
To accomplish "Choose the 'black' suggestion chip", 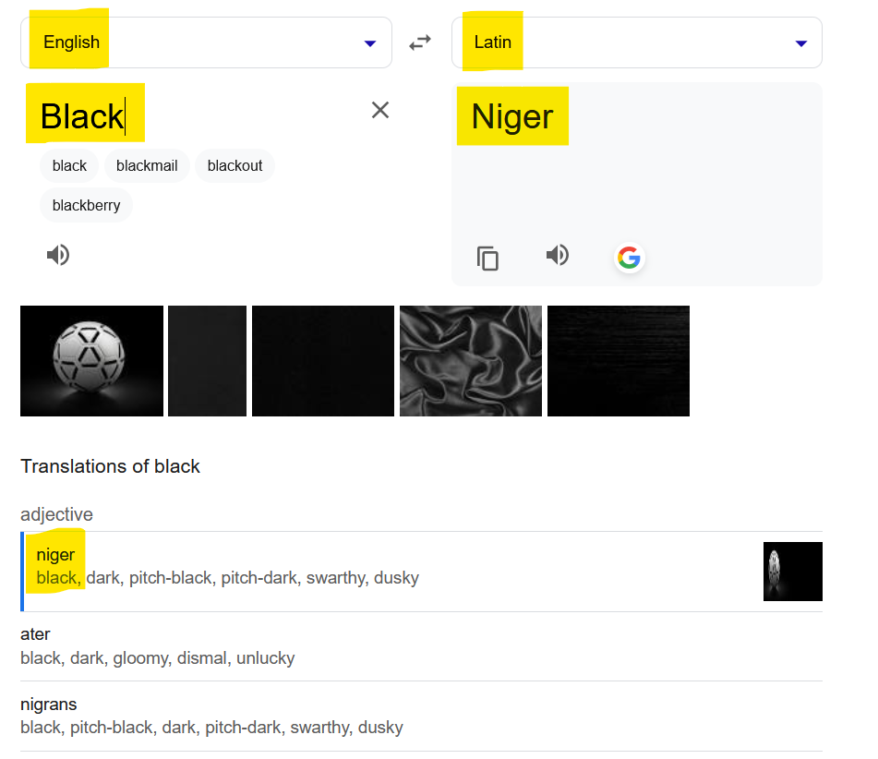I will (x=69, y=166).
